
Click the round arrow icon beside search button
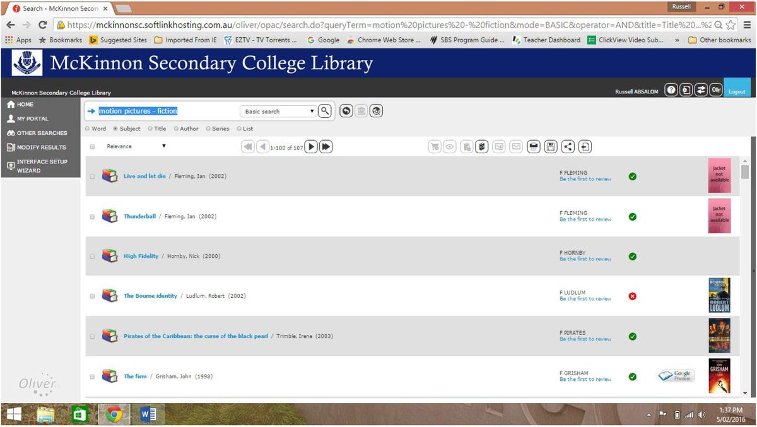coord(346,111)
